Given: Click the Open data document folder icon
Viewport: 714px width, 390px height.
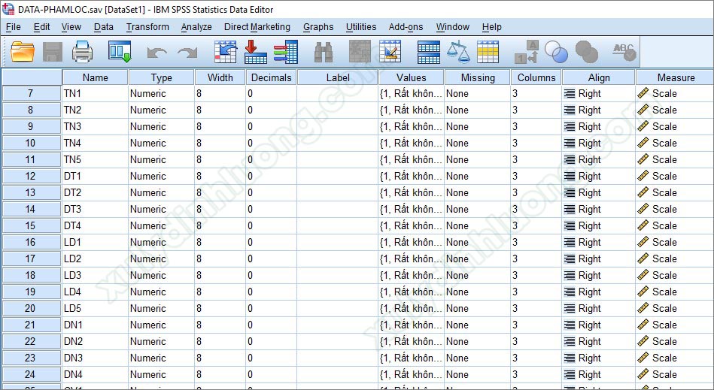Looking at the screenshot, I should click(x=23, y=51).
